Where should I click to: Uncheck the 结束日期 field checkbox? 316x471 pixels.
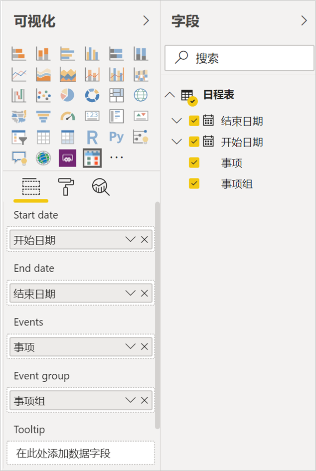pos(194,121)
